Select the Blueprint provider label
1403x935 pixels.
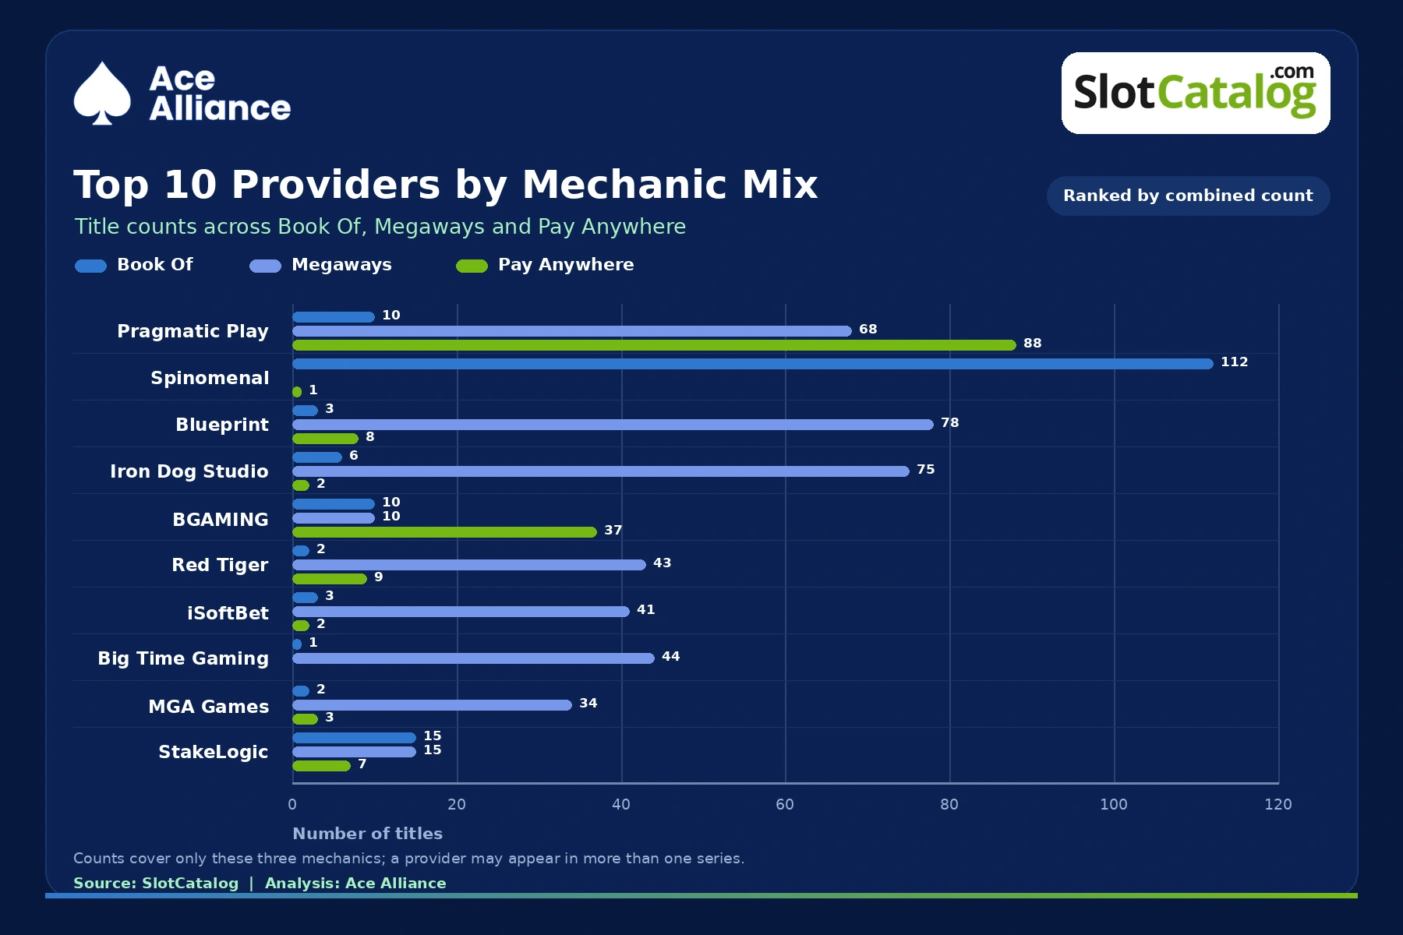[x=222, y=425]
